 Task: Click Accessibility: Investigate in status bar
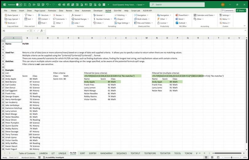tap(53, 157)
